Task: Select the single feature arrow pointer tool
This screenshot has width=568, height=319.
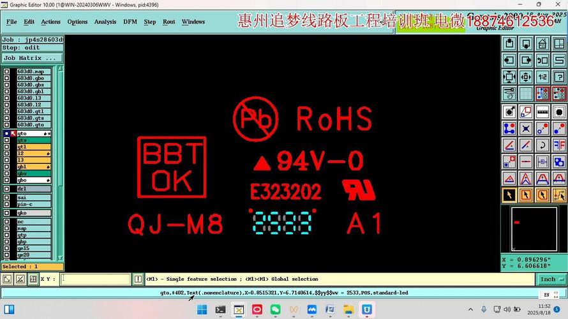Action: point(509,195)
